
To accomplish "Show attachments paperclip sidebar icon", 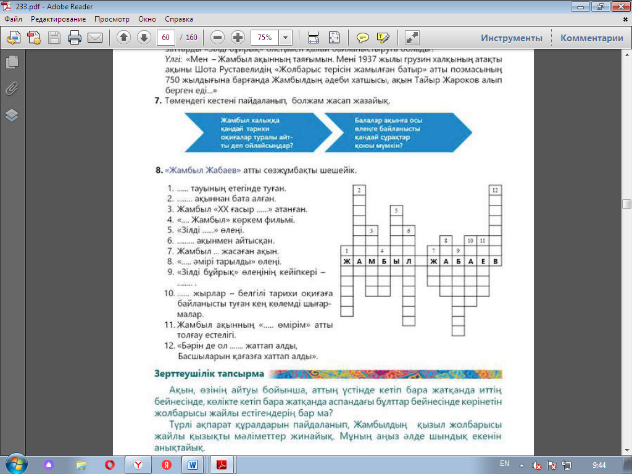I will (12, 88).
